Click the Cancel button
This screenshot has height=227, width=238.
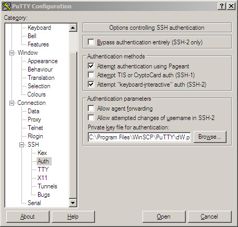pos(209,217)
